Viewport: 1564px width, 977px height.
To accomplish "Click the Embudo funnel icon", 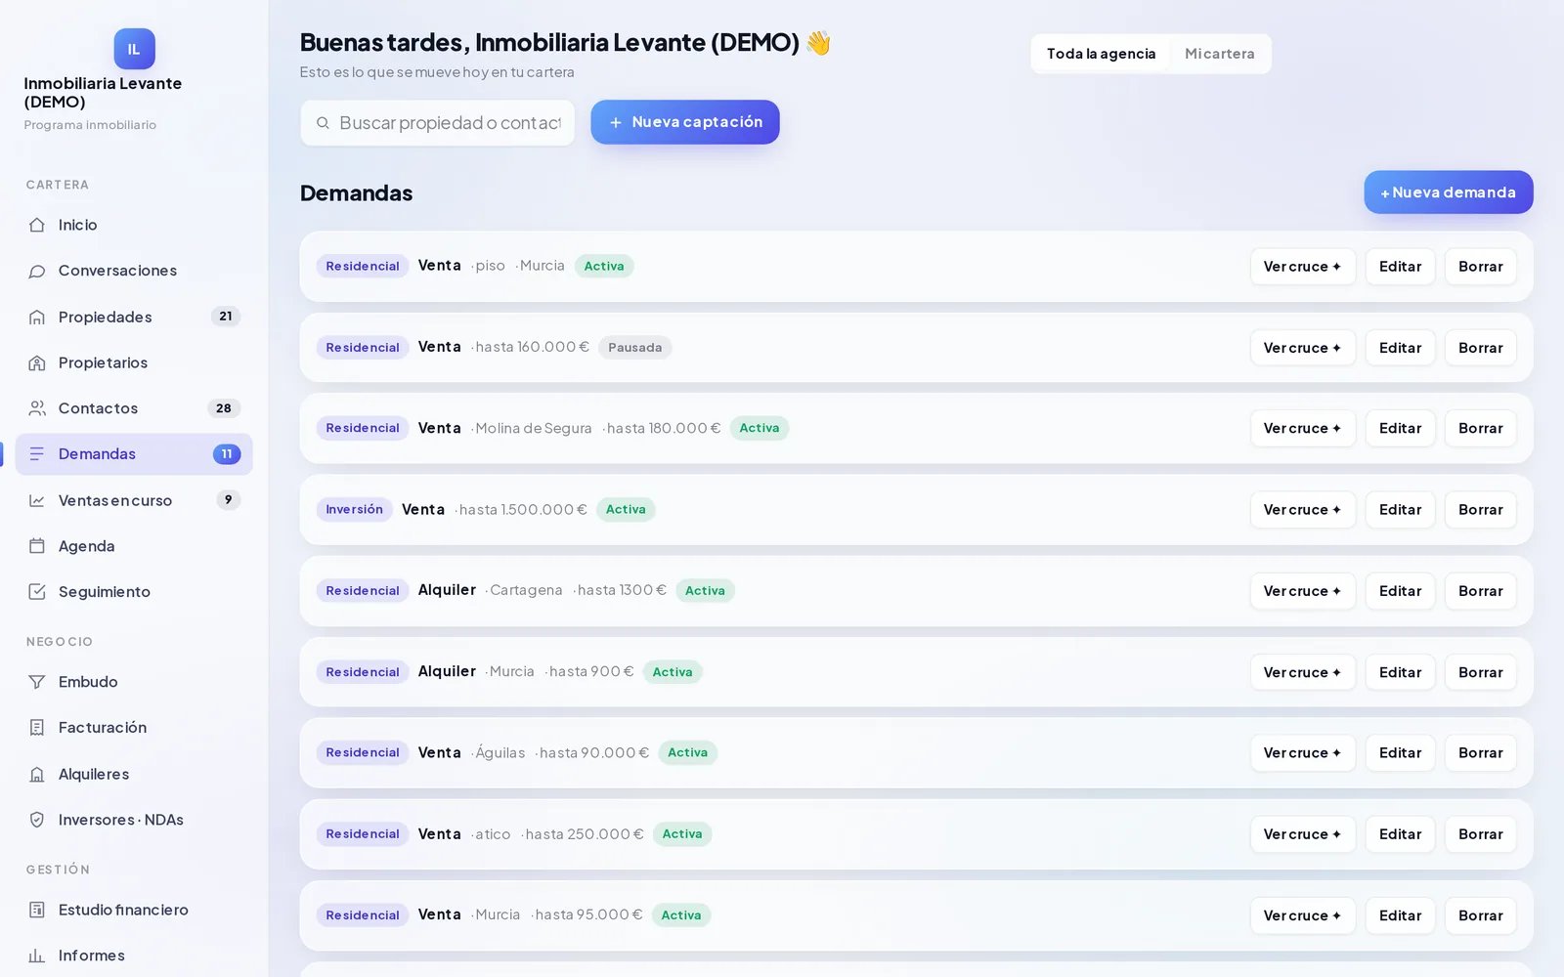I will click(37, 682).
